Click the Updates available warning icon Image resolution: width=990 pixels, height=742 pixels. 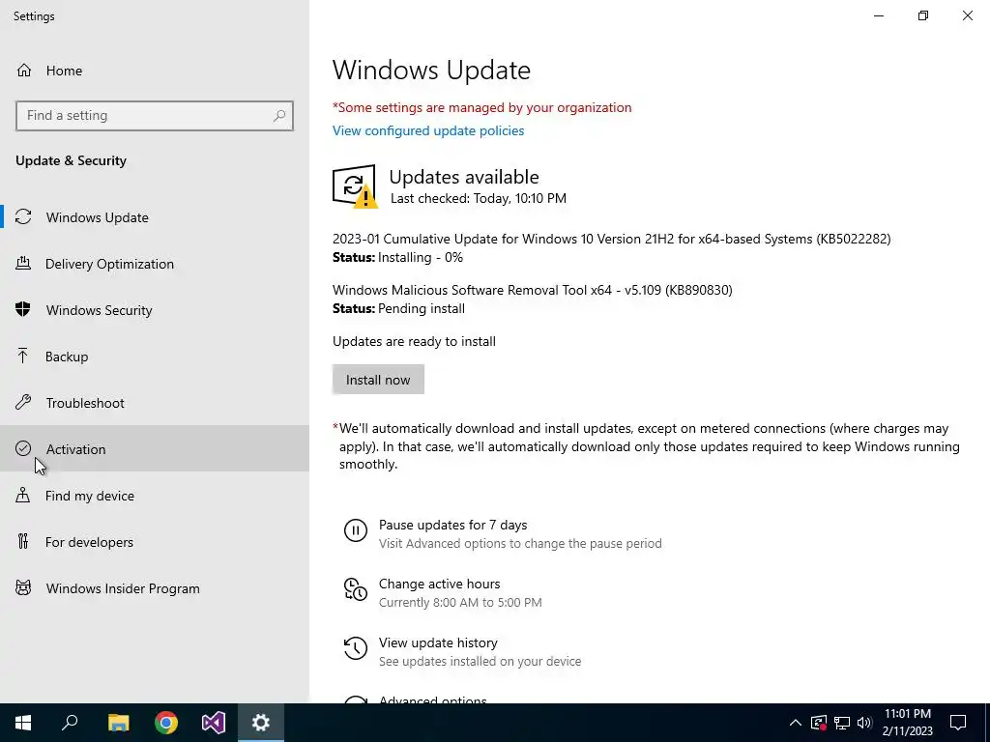tap(355, 186)
